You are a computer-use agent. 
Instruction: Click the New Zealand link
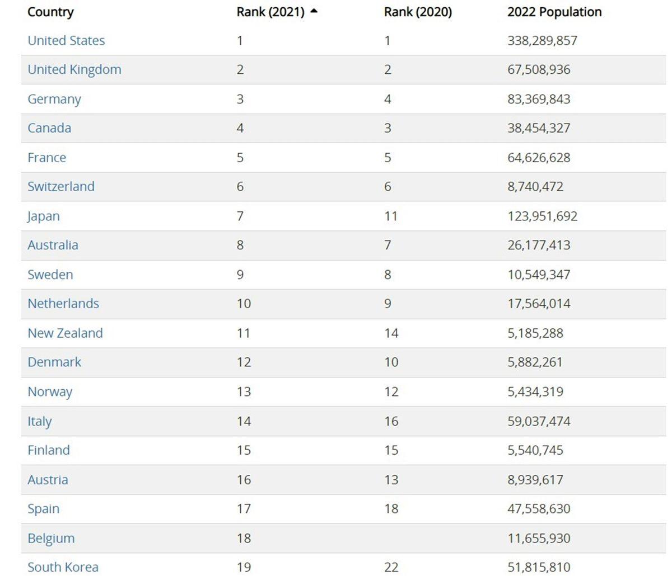pyautogui.click(x=65, y=333)
